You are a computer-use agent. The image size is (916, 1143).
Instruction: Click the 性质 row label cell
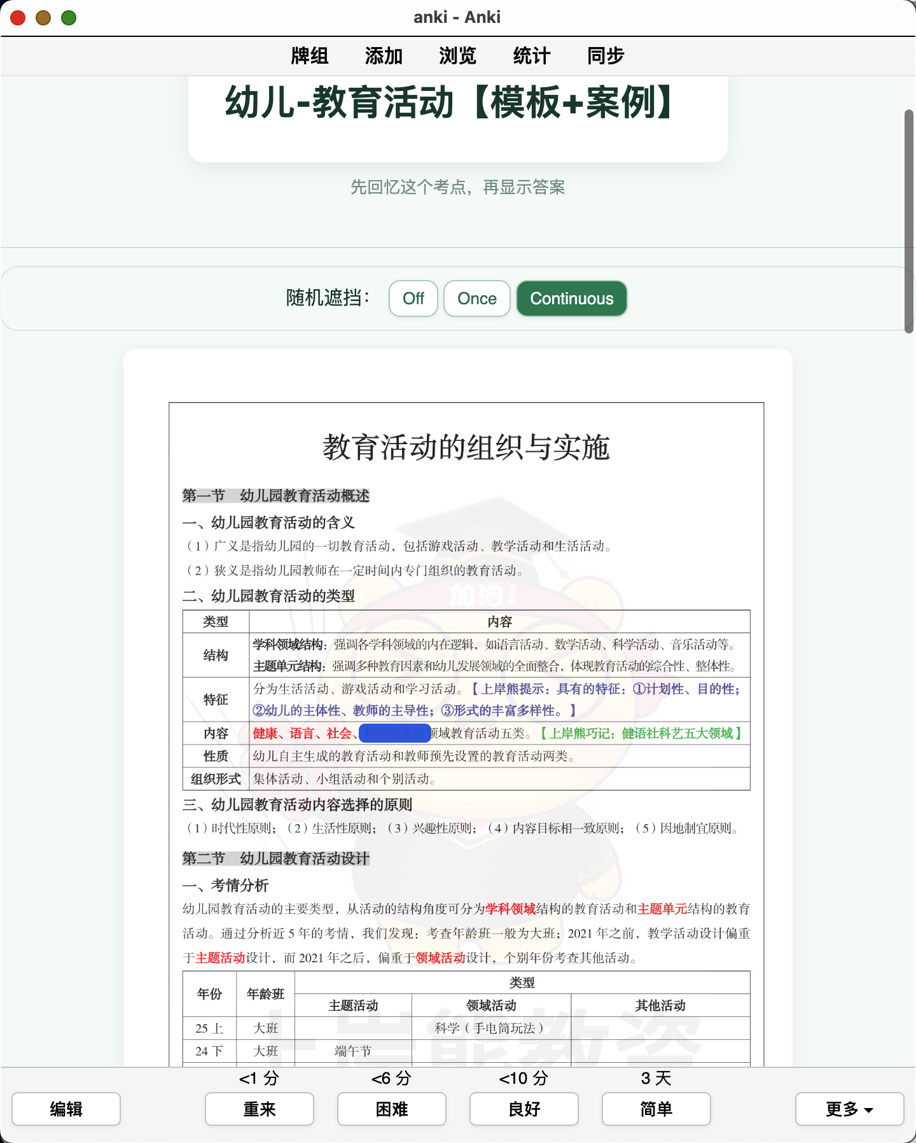pos(216,756)
